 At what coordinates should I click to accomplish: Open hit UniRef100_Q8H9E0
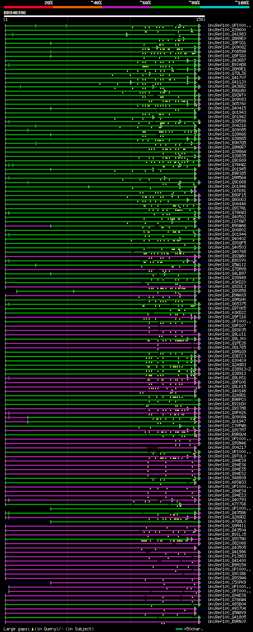pos(227,39)
